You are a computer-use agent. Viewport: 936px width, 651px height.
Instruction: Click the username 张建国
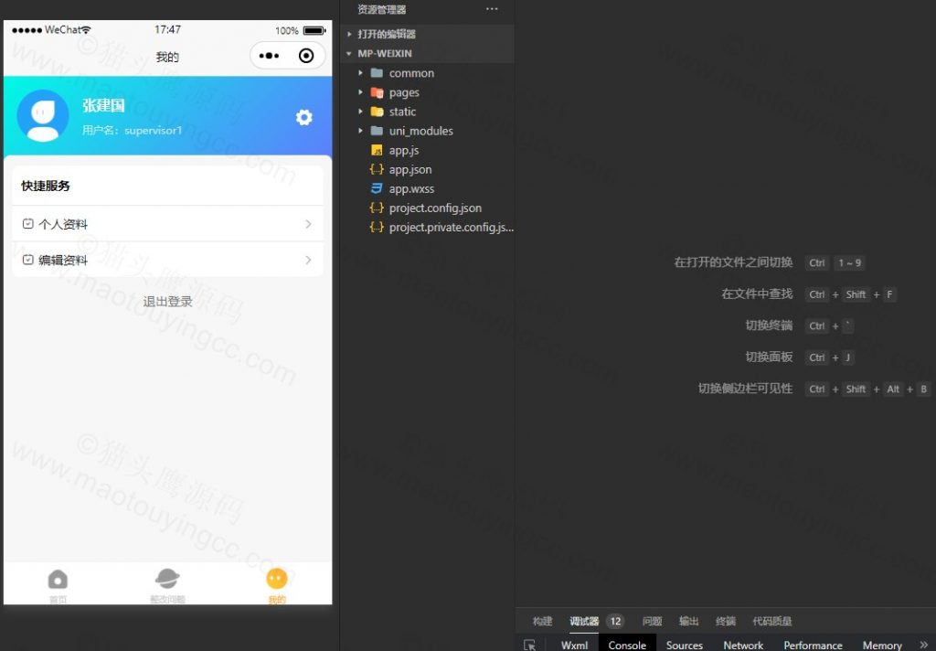[104, 106]
